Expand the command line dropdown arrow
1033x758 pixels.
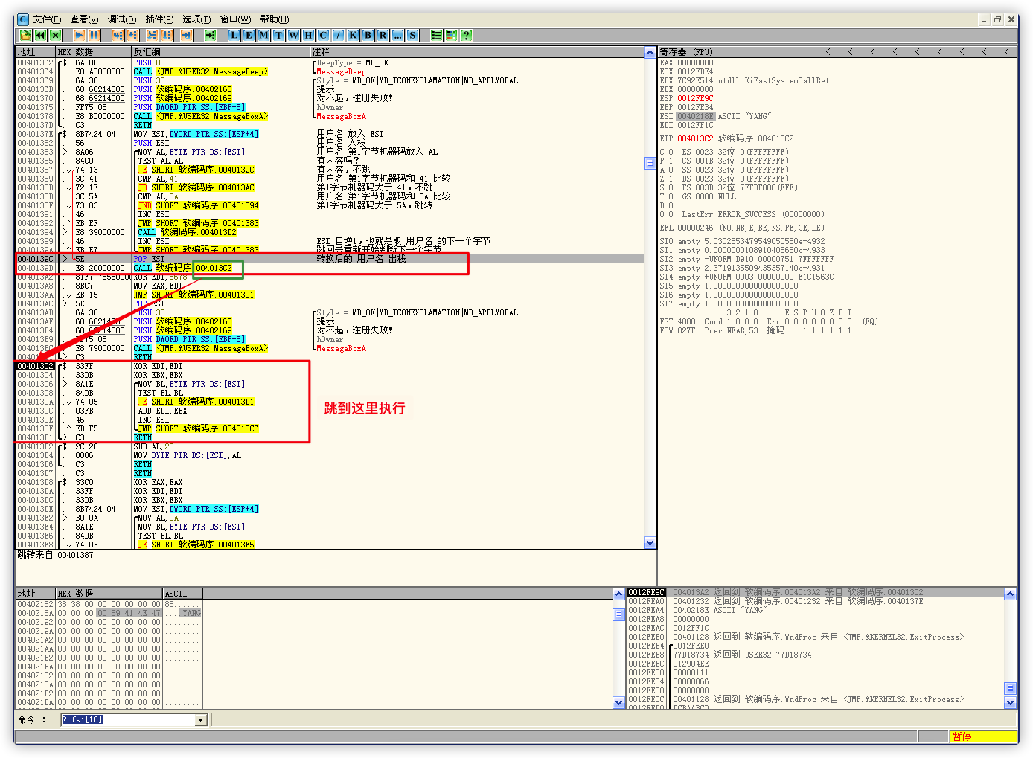coord(200,720)
